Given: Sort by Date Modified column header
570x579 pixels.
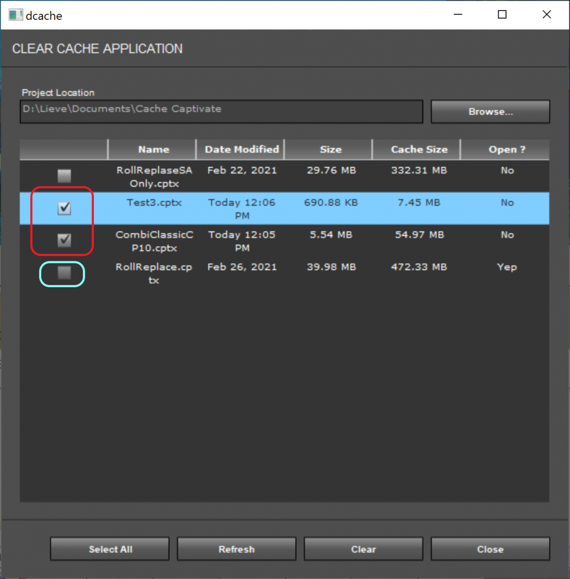Looking at the screenshot, I should tap(241, 150).
